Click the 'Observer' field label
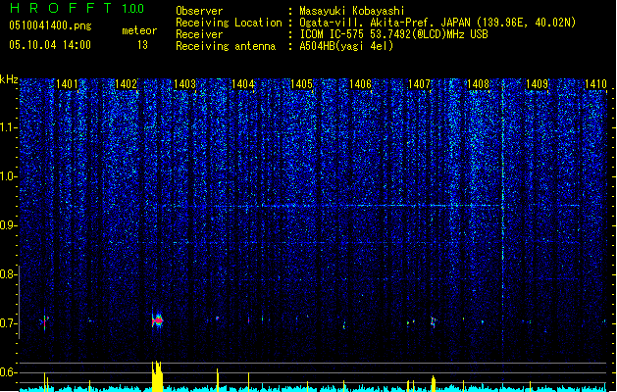The image size is (617, 392). [x=199, y=11]
